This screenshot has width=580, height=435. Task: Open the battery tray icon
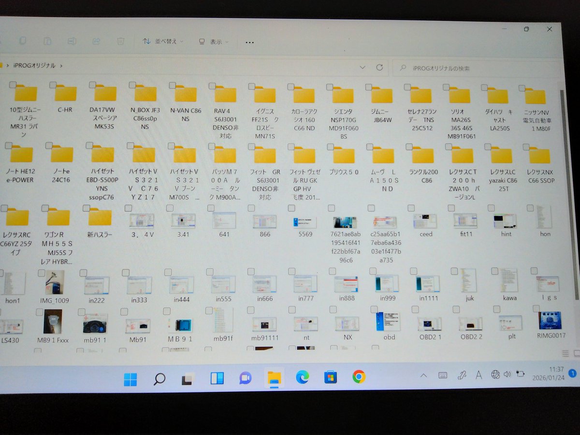pyautogui.click(x=521, y=374)
